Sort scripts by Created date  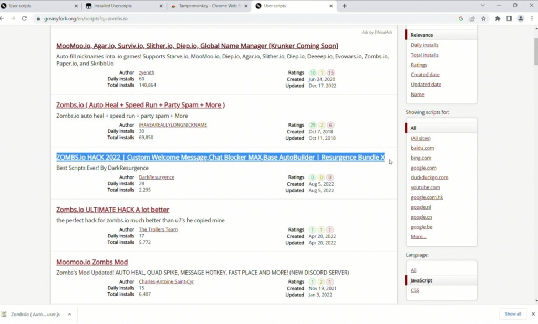click(x=425, y=75)
